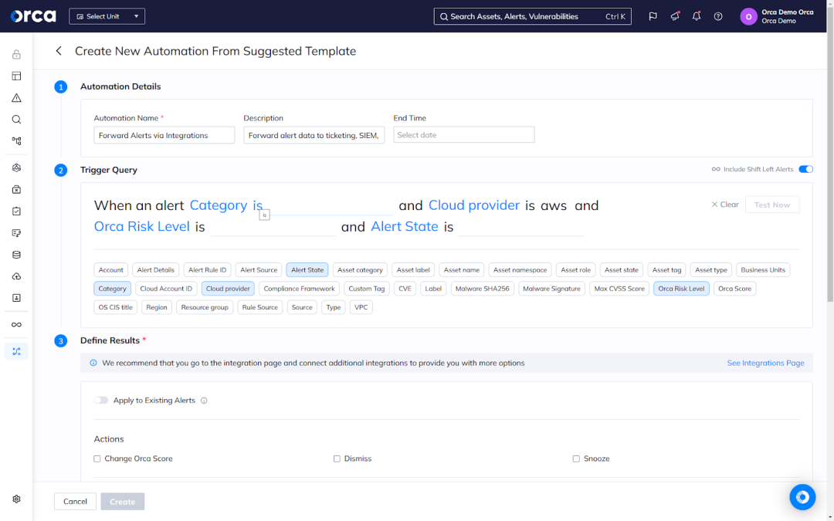Open the flag icon in top bar
The height and width of the screenshot is (521, 834).
click(653, 16)
